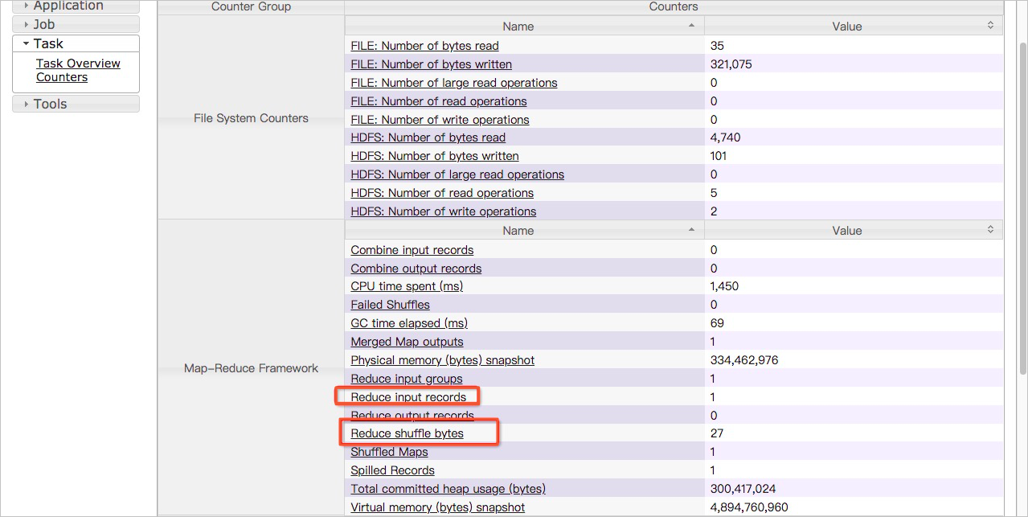Open Spilled Records counter link
The image size is (1028, 517).
click(x=392, y=470)
